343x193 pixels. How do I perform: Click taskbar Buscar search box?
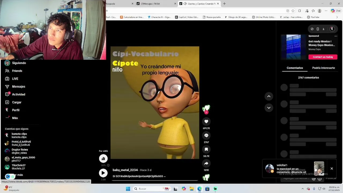coord(152,189)
